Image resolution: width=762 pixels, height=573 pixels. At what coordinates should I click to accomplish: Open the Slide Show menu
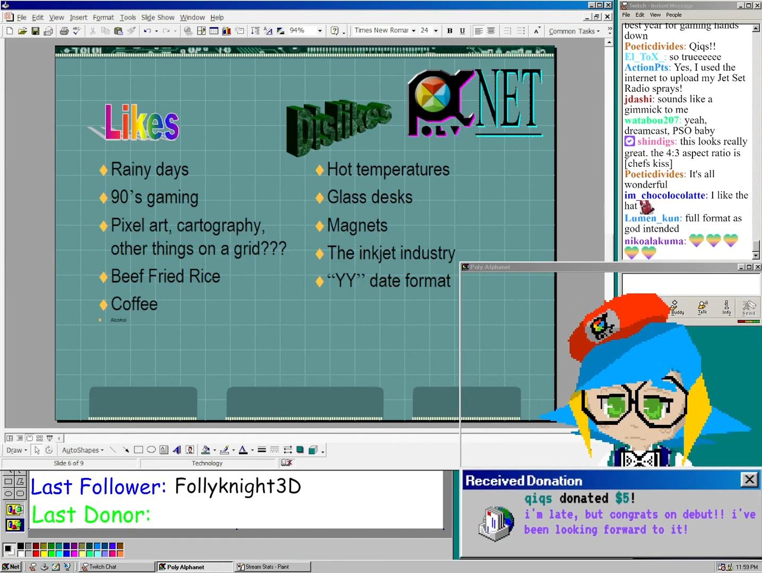coord(158,18)
